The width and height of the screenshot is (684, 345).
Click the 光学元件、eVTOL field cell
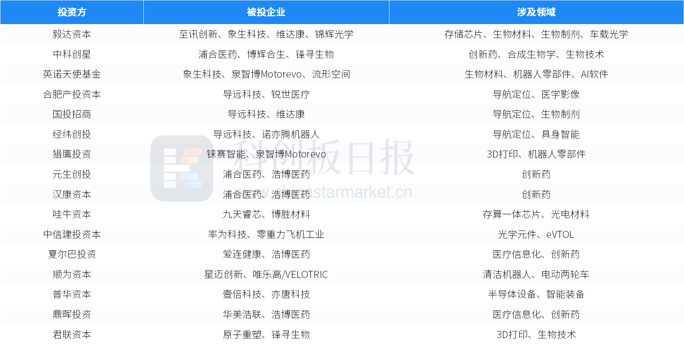[536, 234]
